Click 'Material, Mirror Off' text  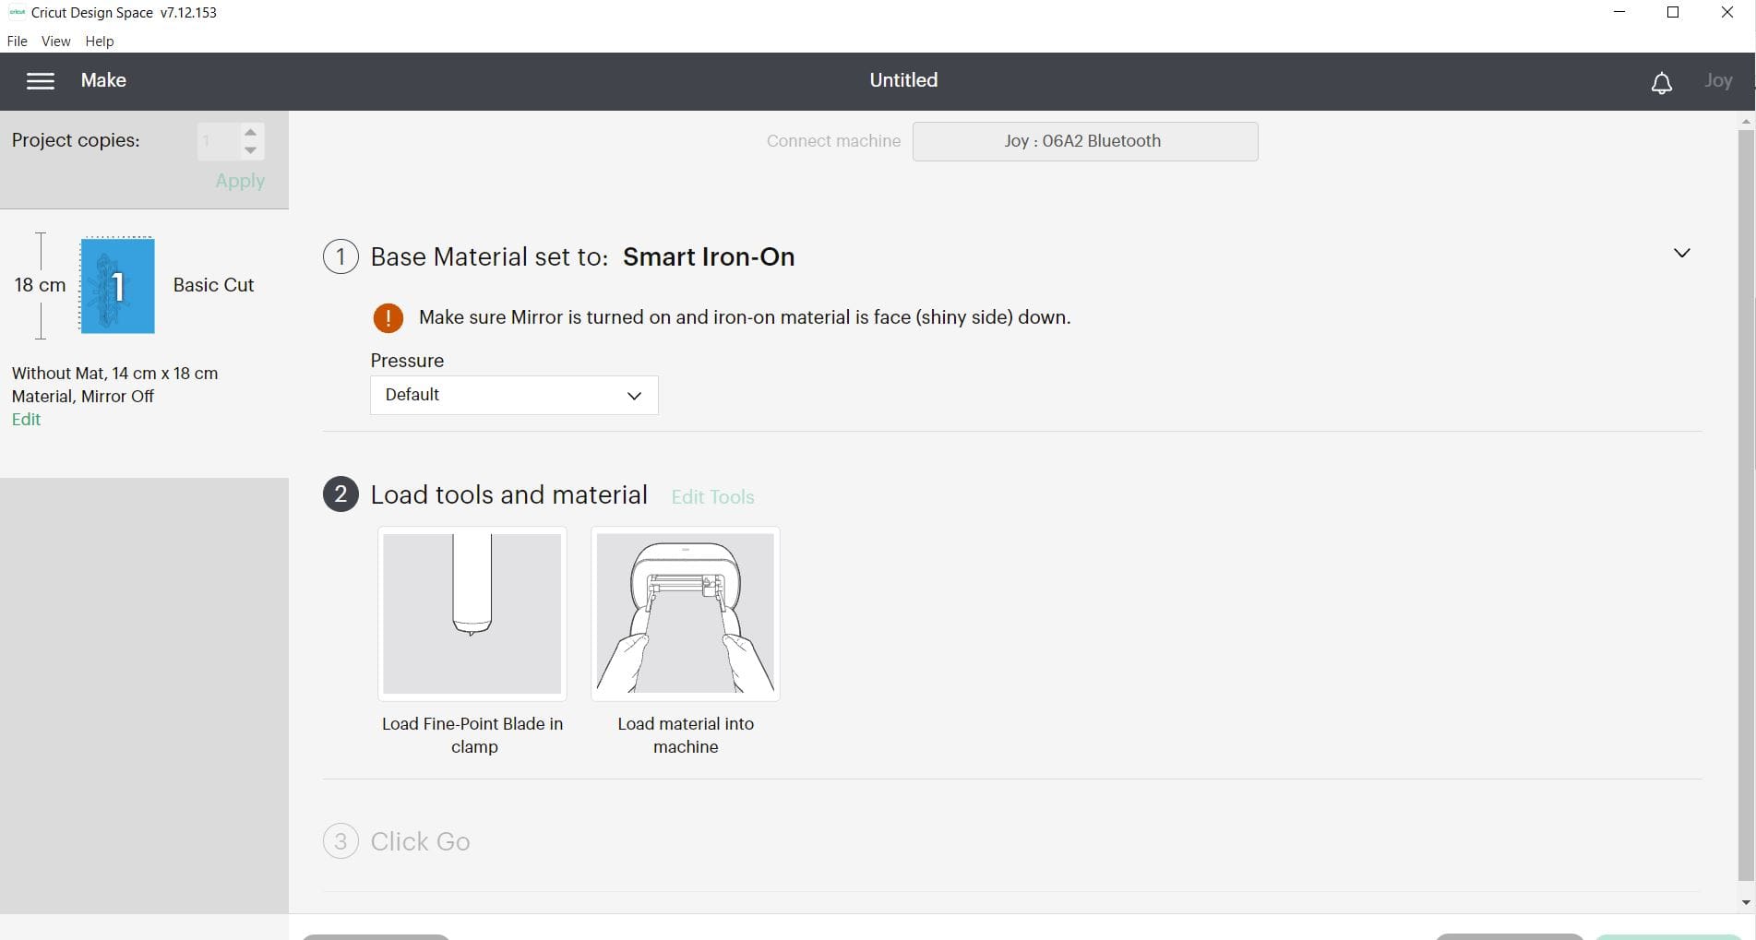click(82, 397)
